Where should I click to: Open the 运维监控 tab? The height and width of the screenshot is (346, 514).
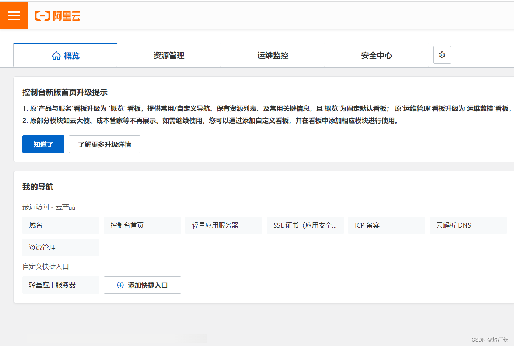(x=273, y=55)
